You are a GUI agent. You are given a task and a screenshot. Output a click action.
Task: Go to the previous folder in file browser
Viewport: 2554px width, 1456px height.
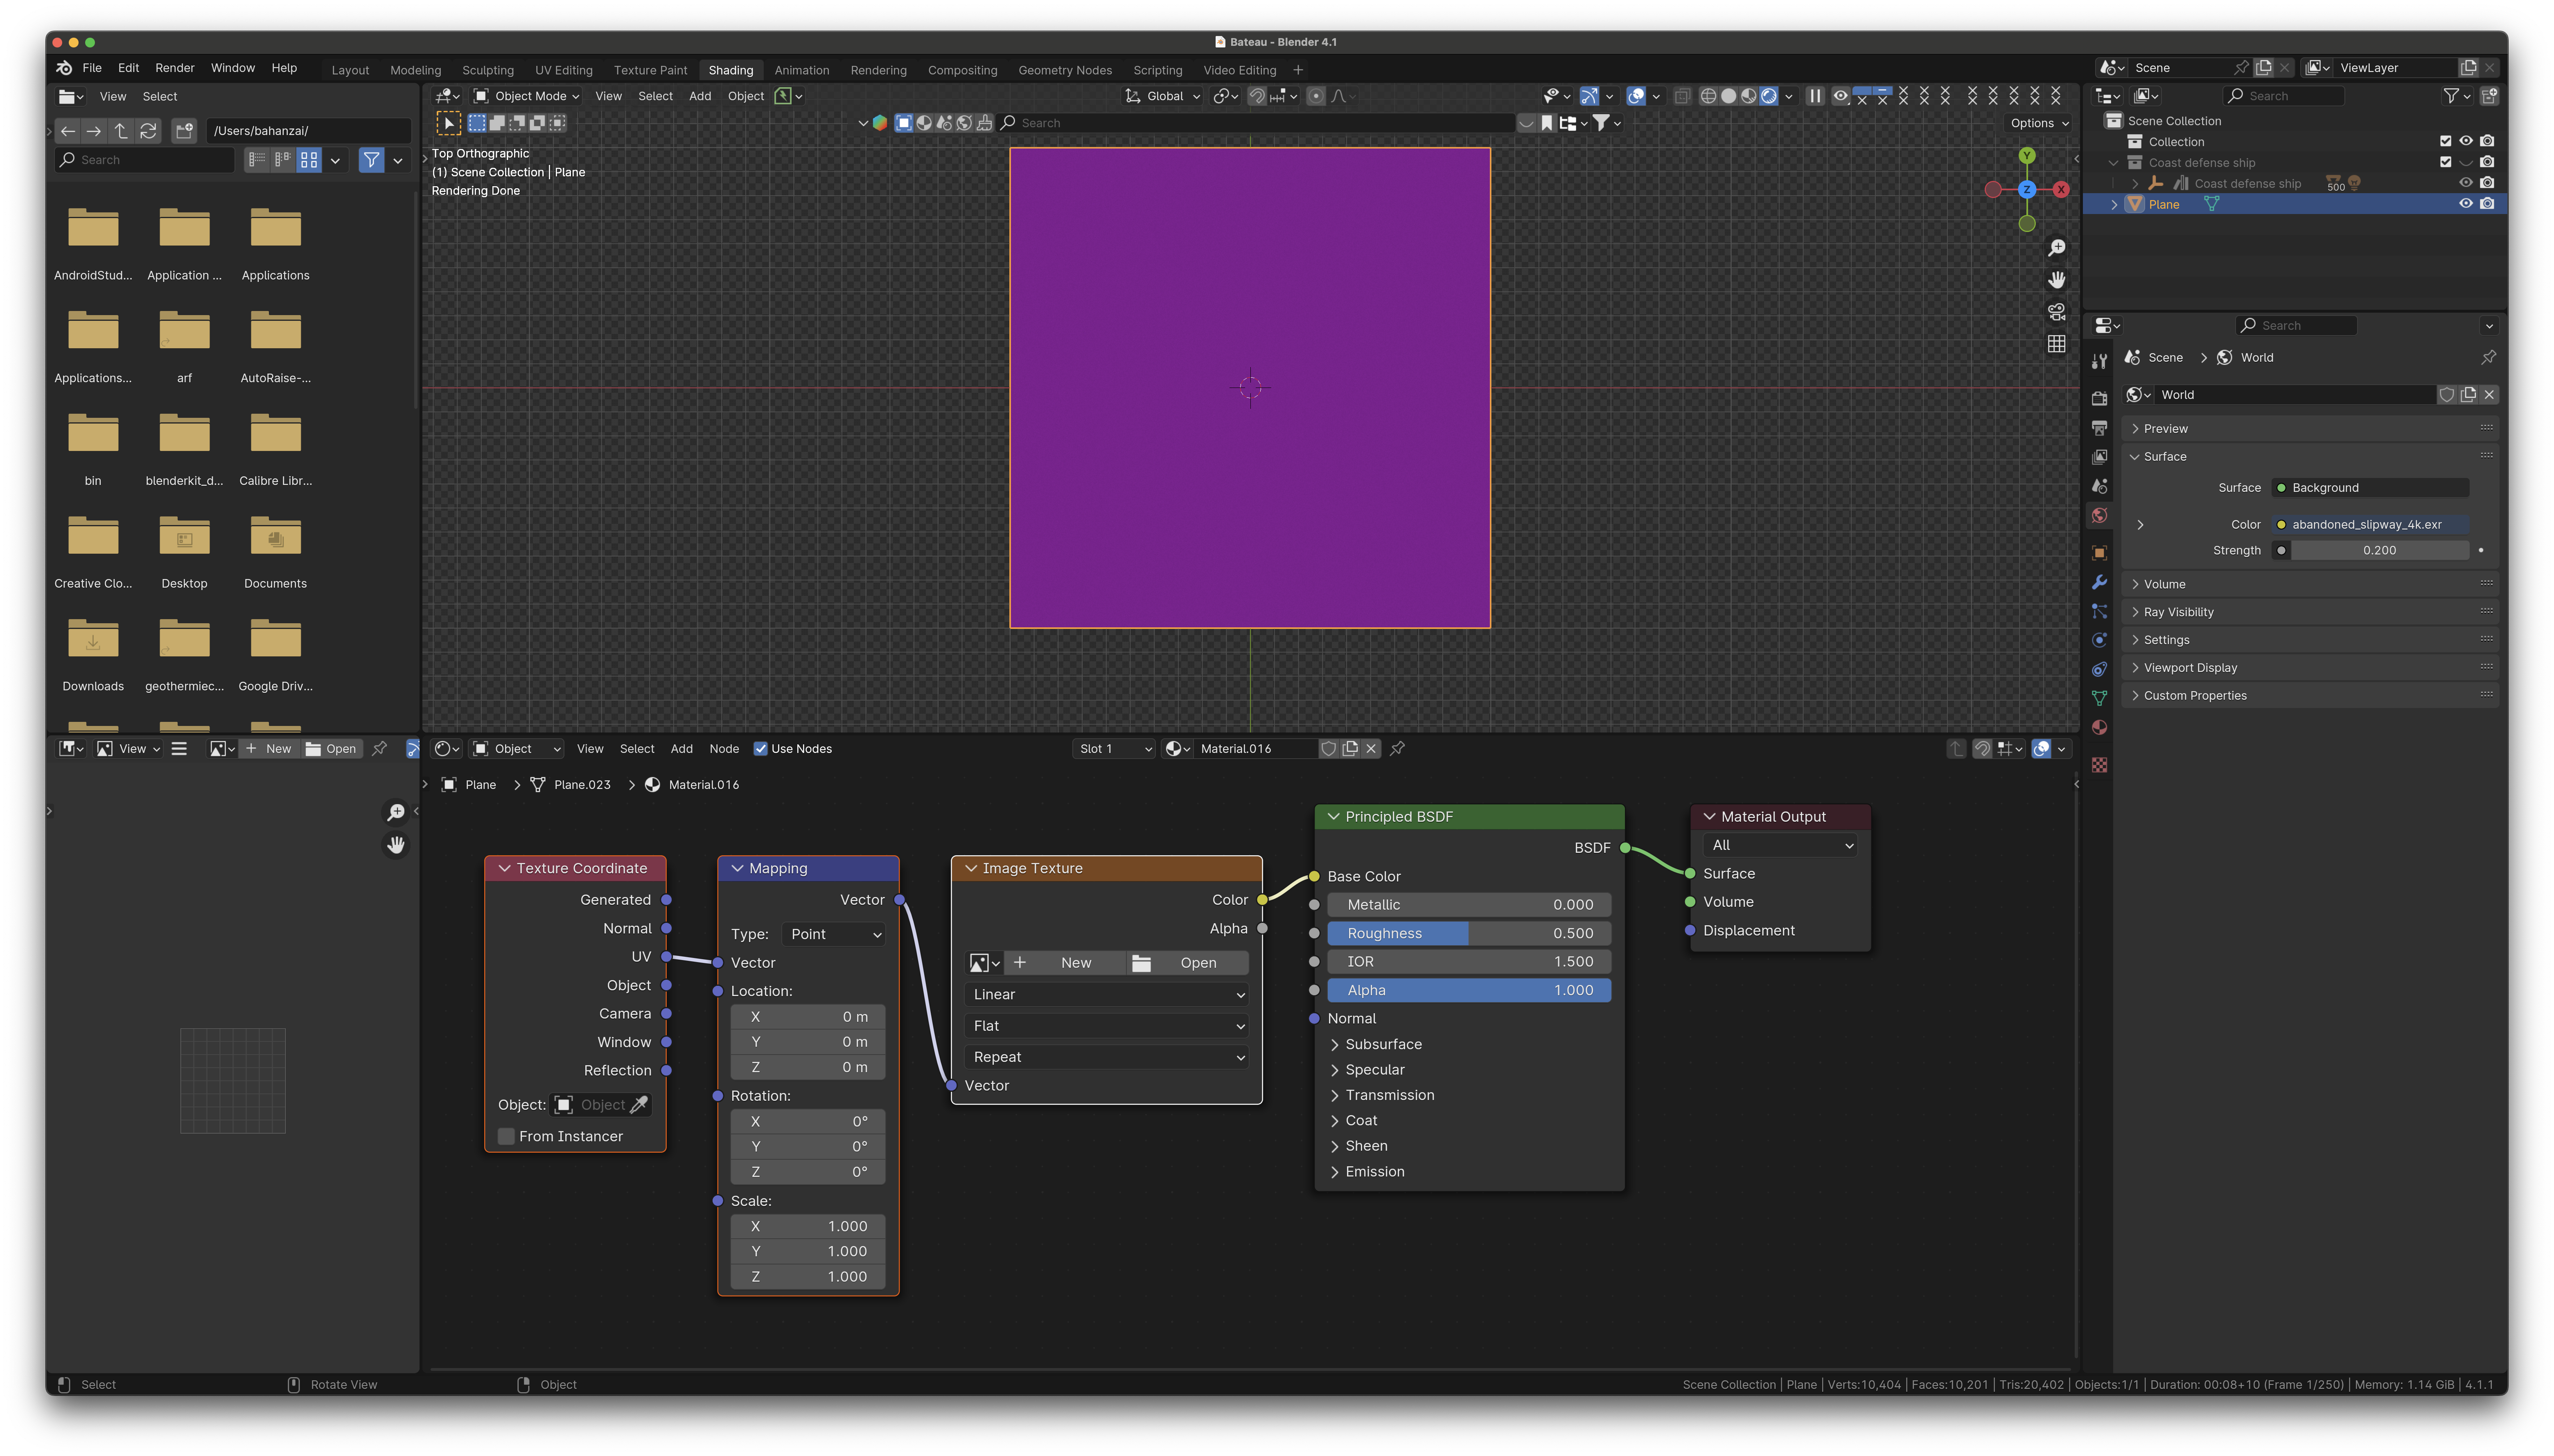[x=67, y=131]
